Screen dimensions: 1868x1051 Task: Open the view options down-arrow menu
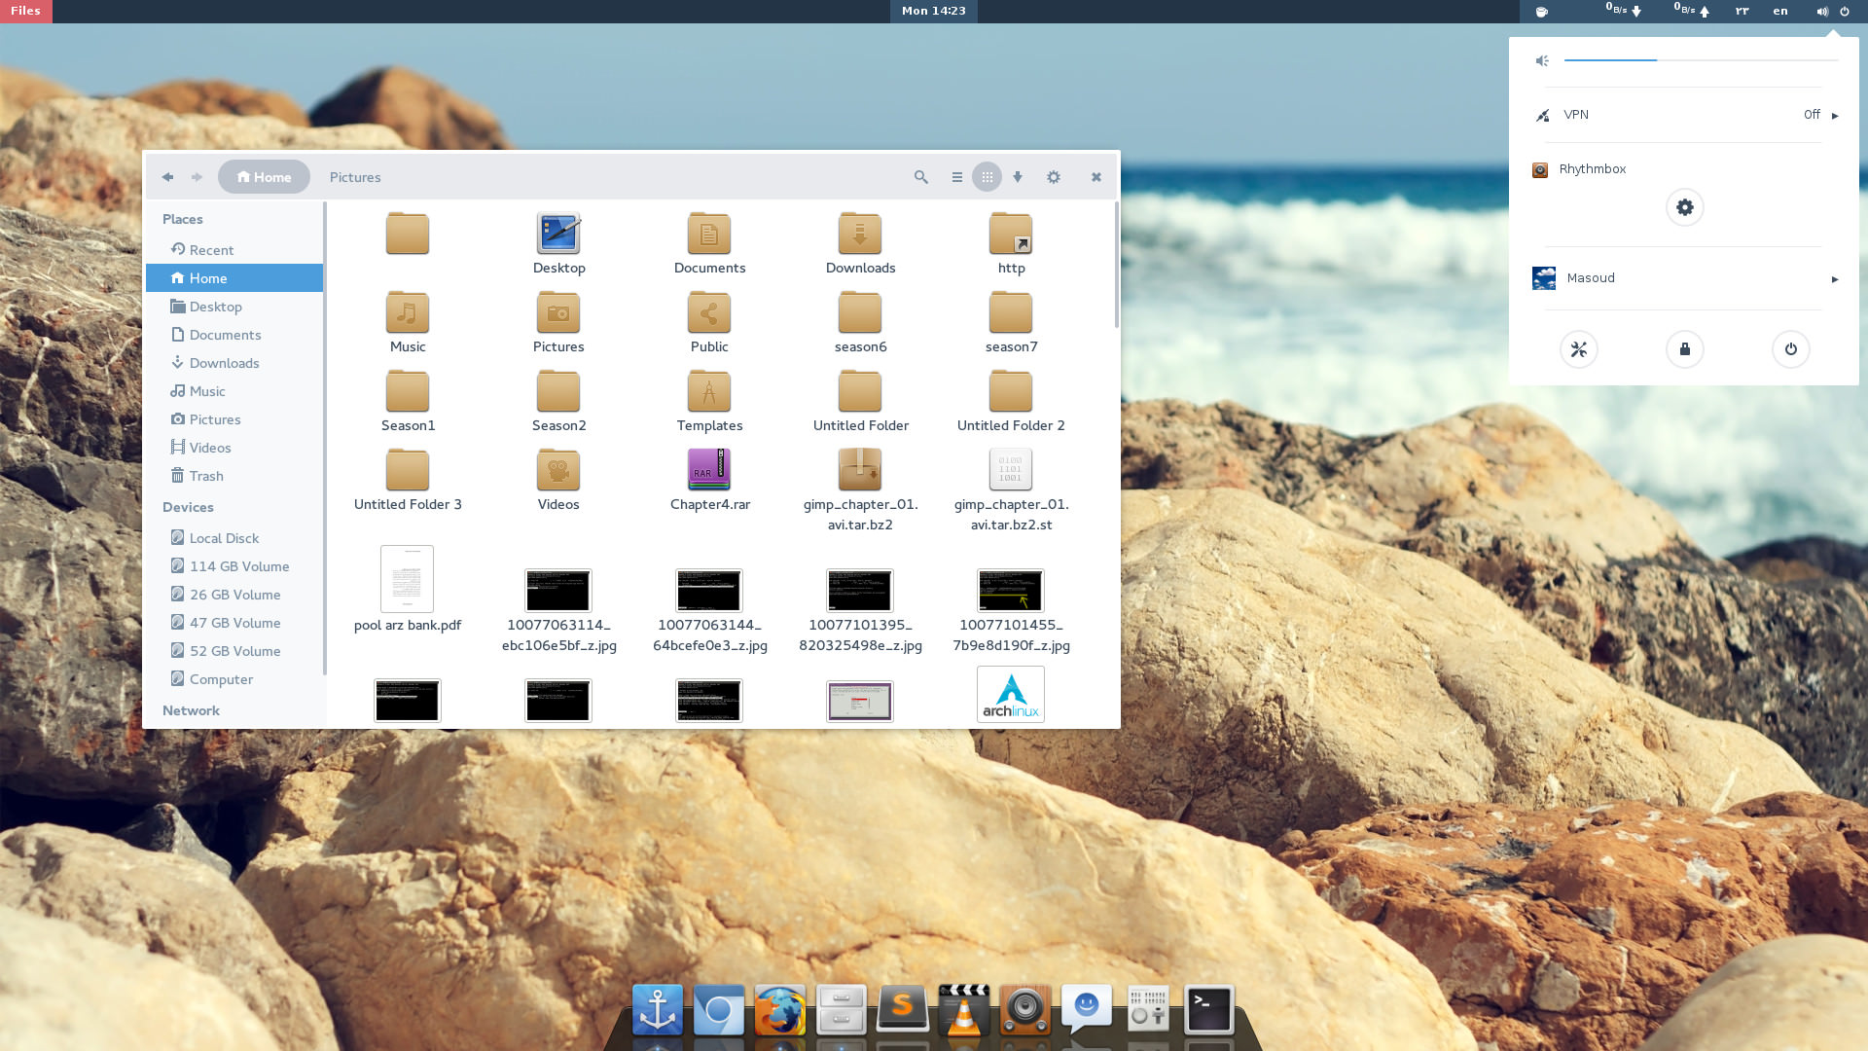point(1017,177)
